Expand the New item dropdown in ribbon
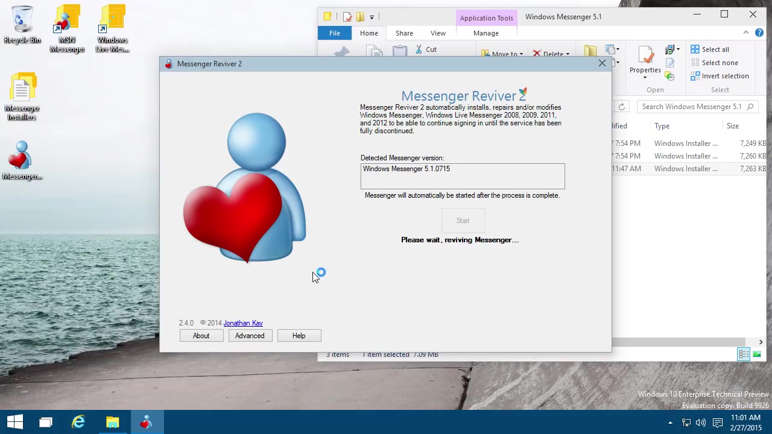The width and height of the screenshot is (772, 434). [x=618, y=49]
